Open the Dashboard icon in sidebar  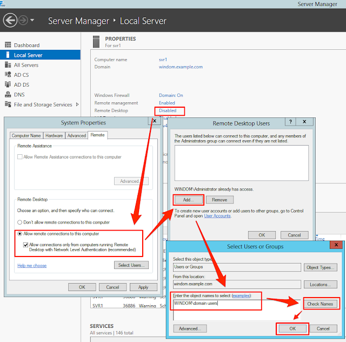pos(8,45)
